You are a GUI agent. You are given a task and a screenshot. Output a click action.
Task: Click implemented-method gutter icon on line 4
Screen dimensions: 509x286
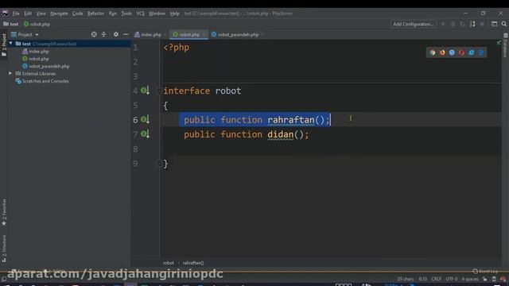pyautogui.click(x=145, y=91)
